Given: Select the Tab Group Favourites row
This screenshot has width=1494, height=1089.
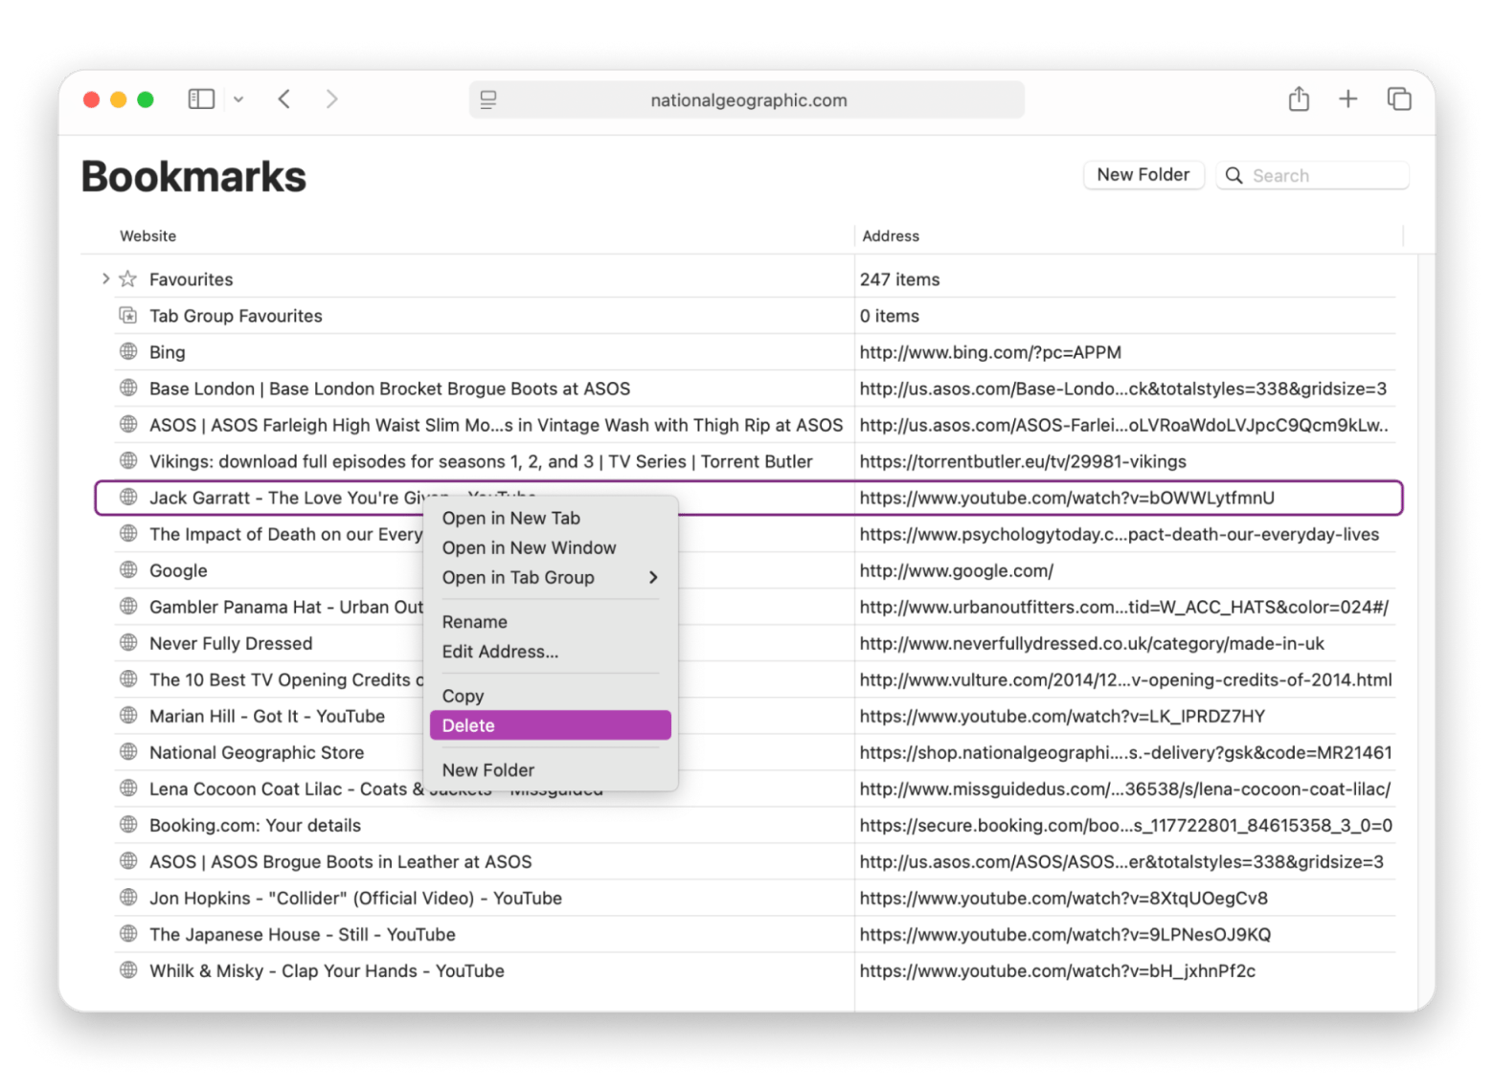Looking at the screenshot, I should [236, 316].
